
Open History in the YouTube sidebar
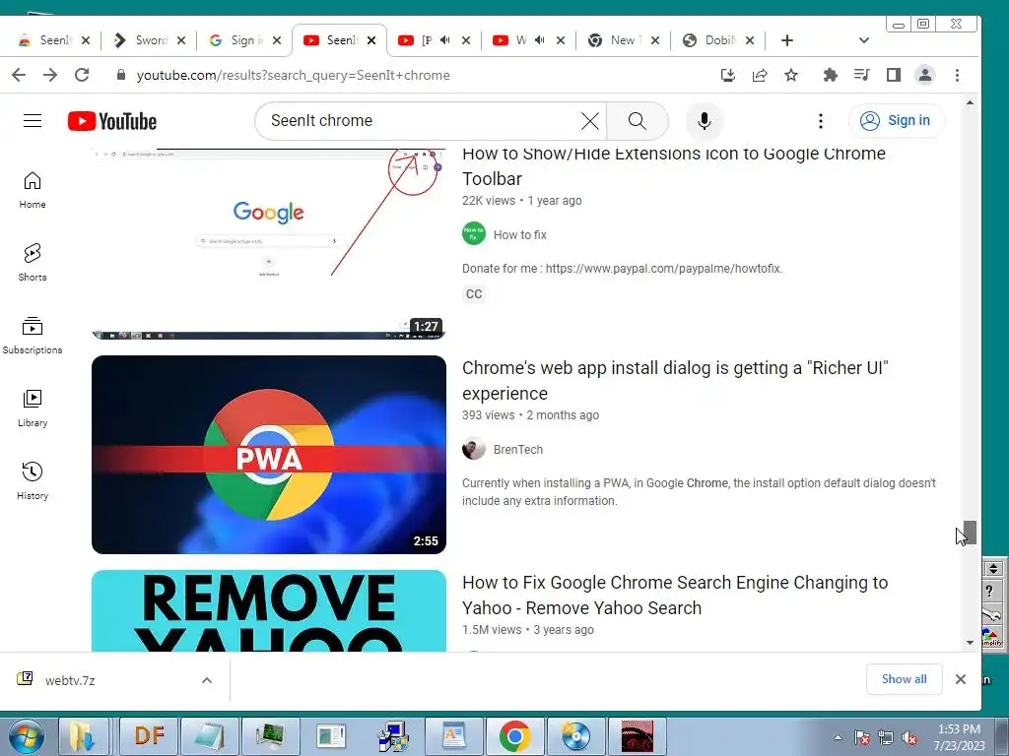tap(33, 480)
